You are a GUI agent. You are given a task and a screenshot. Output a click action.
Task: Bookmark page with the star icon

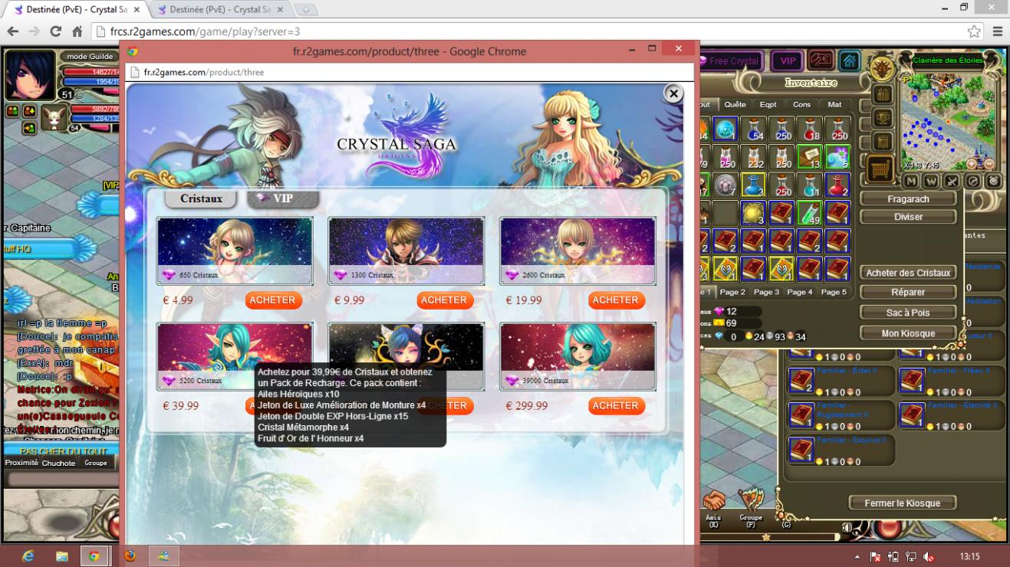point(974,31)
